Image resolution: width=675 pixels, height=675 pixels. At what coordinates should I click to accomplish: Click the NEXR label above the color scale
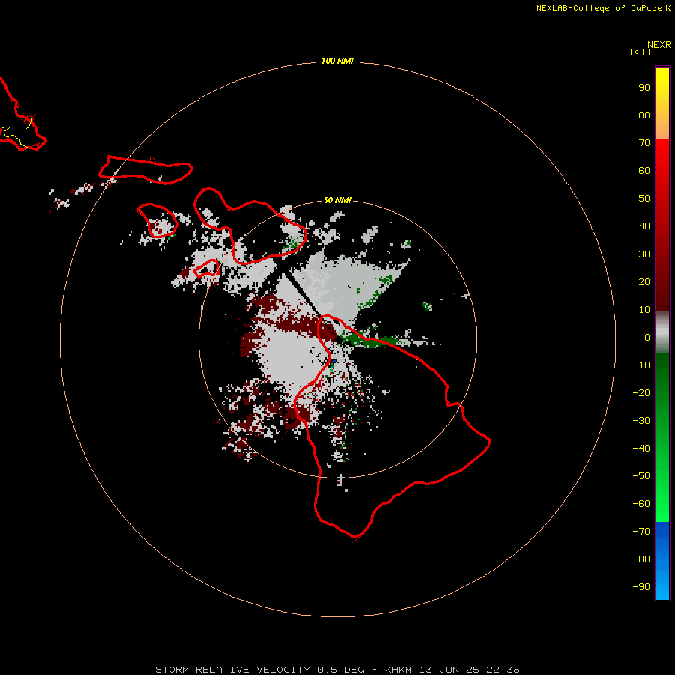[658, 45]
